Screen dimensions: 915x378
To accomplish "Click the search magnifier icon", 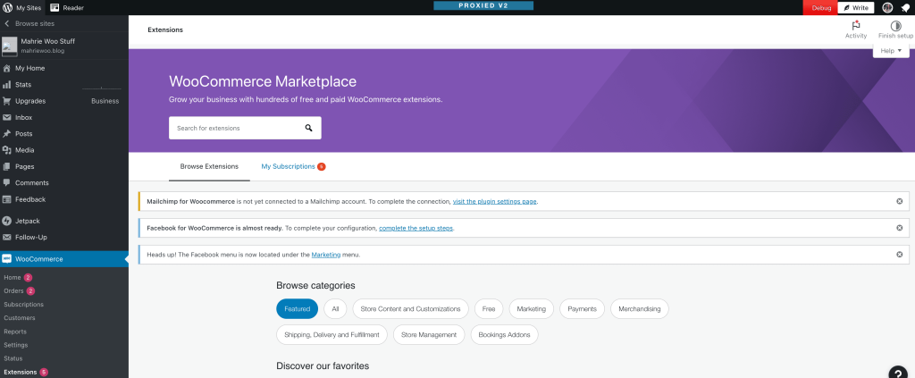I will coord(308,128).
